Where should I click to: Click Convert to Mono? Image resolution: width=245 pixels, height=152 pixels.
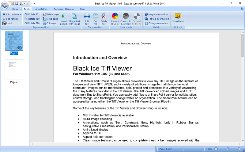click(x=137, y=19)
